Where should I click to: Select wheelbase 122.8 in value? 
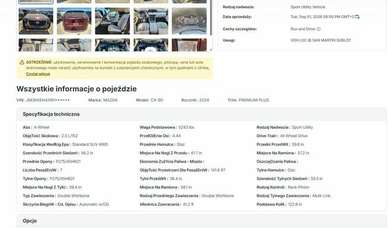click(295, 204)
